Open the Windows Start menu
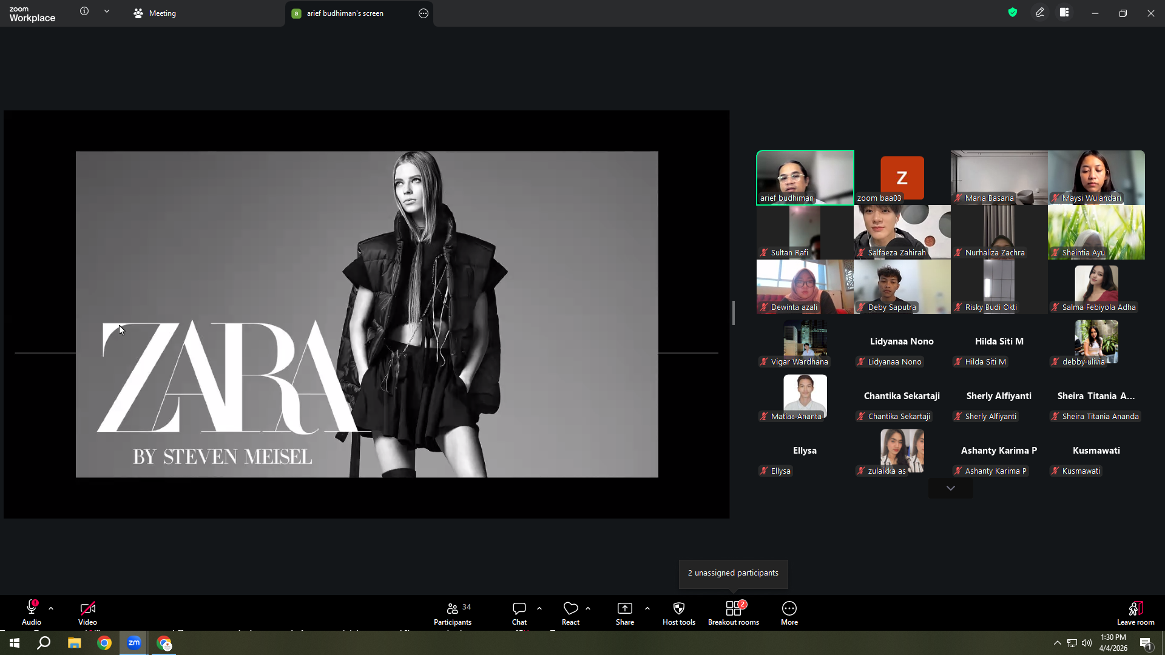Screen dimensions: 1165x655 click(x=15, y=643)
